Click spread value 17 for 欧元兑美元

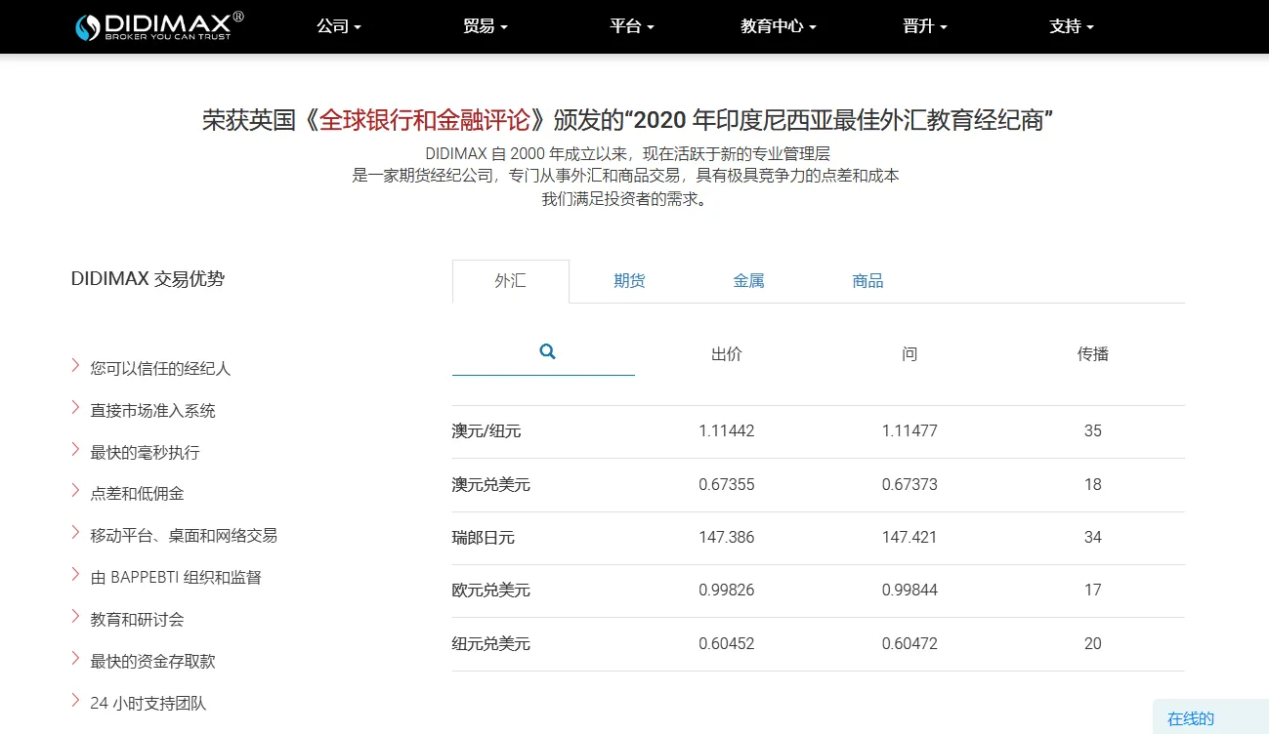tap(1093, 590)
